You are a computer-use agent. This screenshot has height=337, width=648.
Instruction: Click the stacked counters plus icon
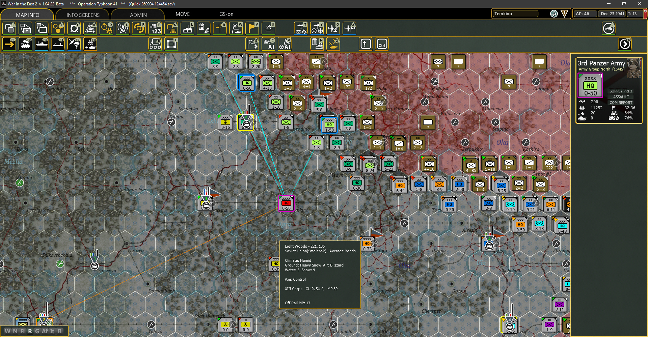[x=26, y=28]
